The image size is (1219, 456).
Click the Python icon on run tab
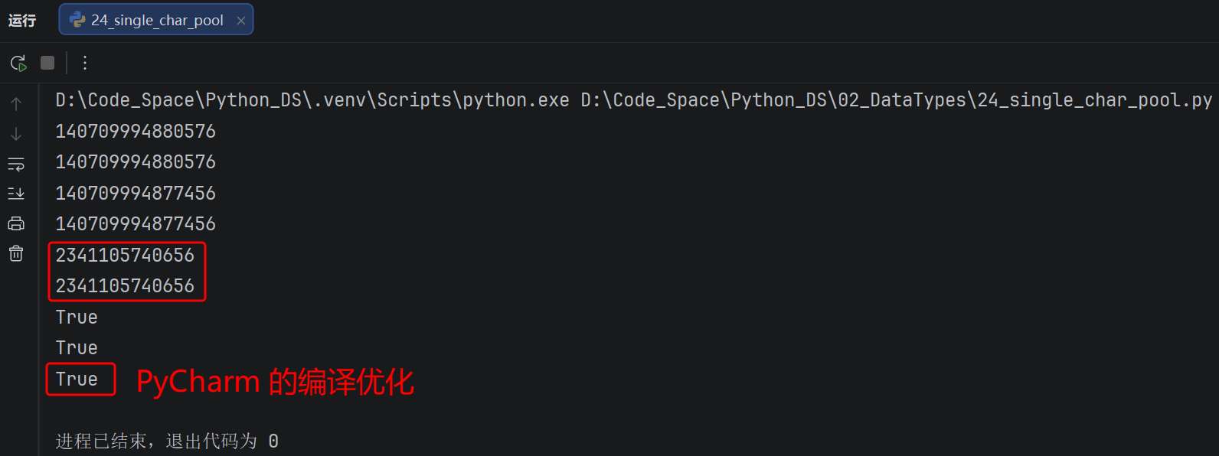77,20
